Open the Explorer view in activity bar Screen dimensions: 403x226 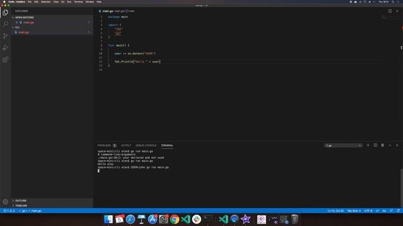click(x=6, y=12)
